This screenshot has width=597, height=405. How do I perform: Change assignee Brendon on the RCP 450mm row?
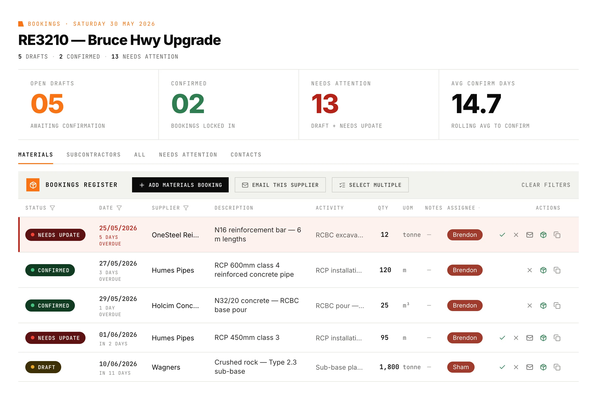pos(465,338)
